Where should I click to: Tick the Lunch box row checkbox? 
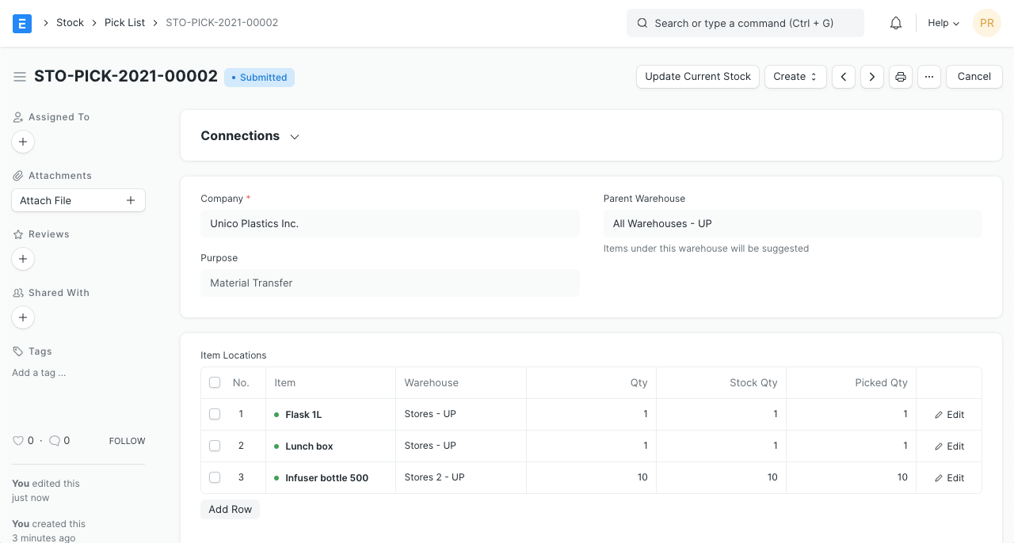click(215, 446)
